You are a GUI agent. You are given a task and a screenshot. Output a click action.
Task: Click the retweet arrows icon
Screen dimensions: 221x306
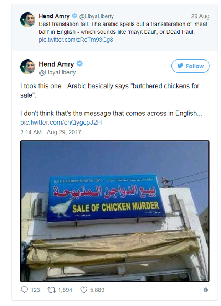[x=51, y=290]
